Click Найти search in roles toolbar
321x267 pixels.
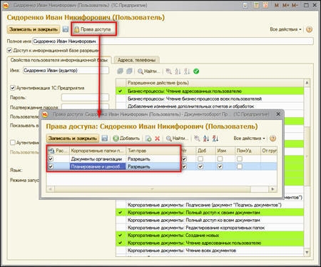(149, 71)
